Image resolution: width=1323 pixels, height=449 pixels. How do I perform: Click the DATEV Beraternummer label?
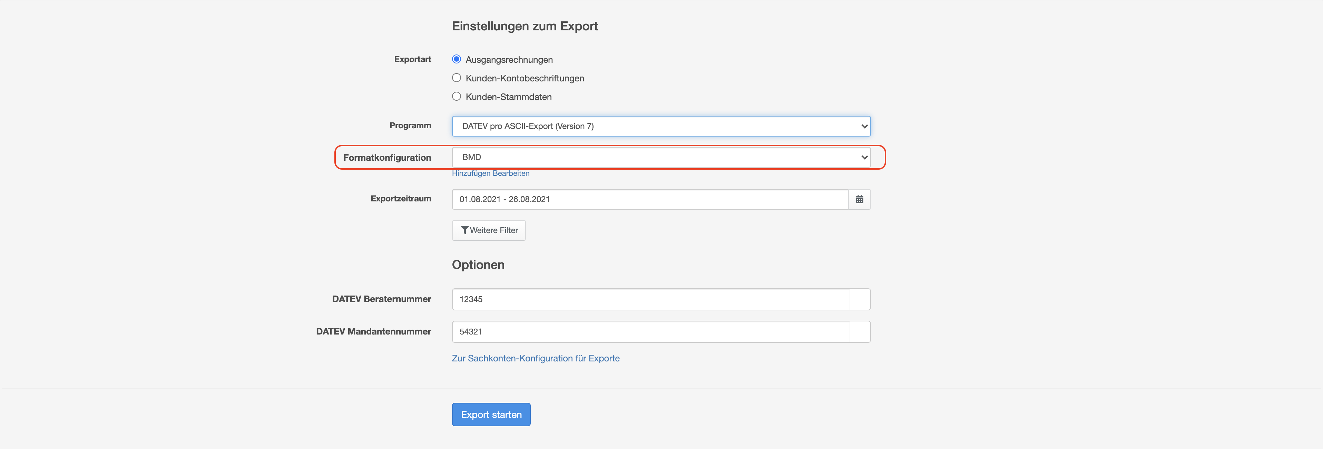pos(381,299)
